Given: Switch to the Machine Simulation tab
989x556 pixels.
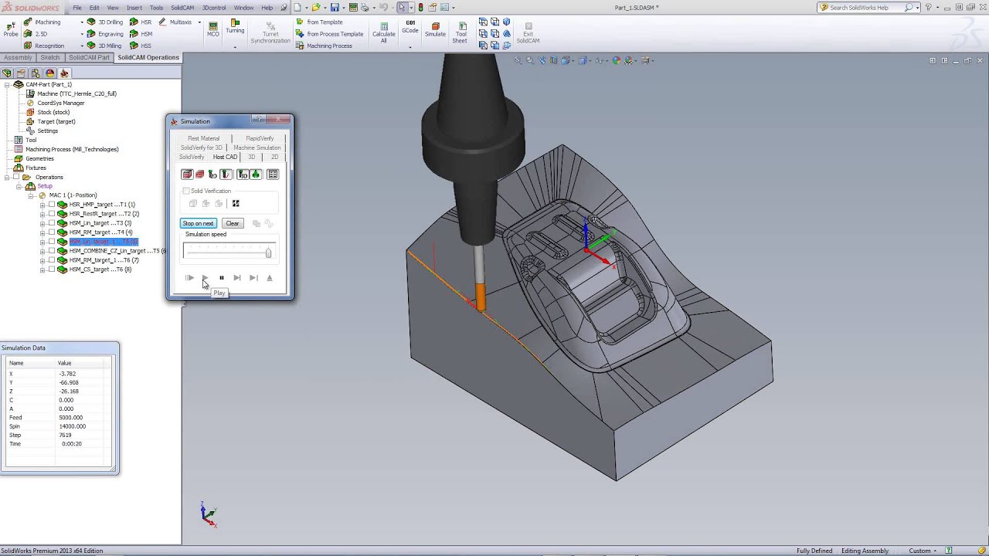Looking at the screenshot, I should (x=257, y=147).
